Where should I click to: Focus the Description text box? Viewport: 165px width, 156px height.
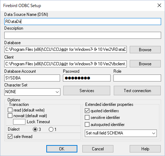pos(83,35)
